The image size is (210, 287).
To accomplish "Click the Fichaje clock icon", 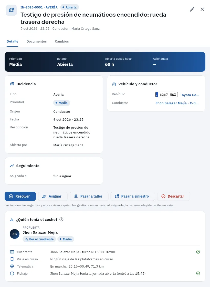I will 12,273.
